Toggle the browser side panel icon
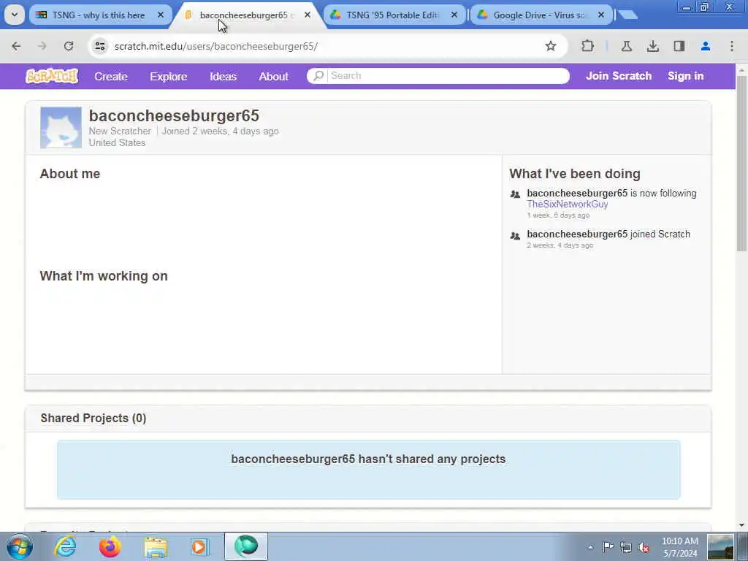The width and height of the screenshot is (748, 561). click(x=679, y=46)
